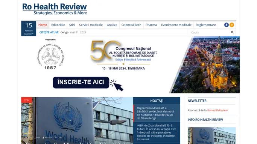
Task: Open the Editoriale menu
Action: tap(58, 25)
